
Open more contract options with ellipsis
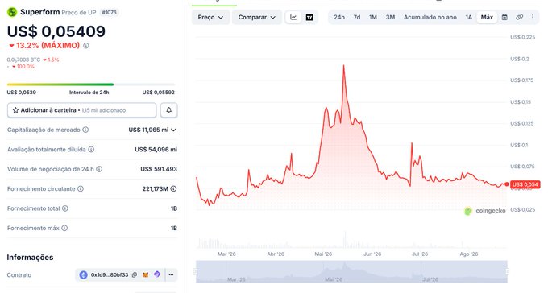(x=171, y=274)
